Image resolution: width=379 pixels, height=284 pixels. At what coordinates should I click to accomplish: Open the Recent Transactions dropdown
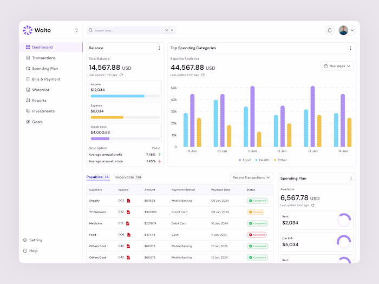[x=251, y=177]
